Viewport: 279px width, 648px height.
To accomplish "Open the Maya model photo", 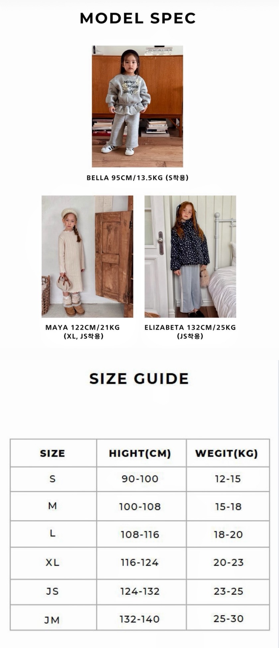I will (87, 257).
